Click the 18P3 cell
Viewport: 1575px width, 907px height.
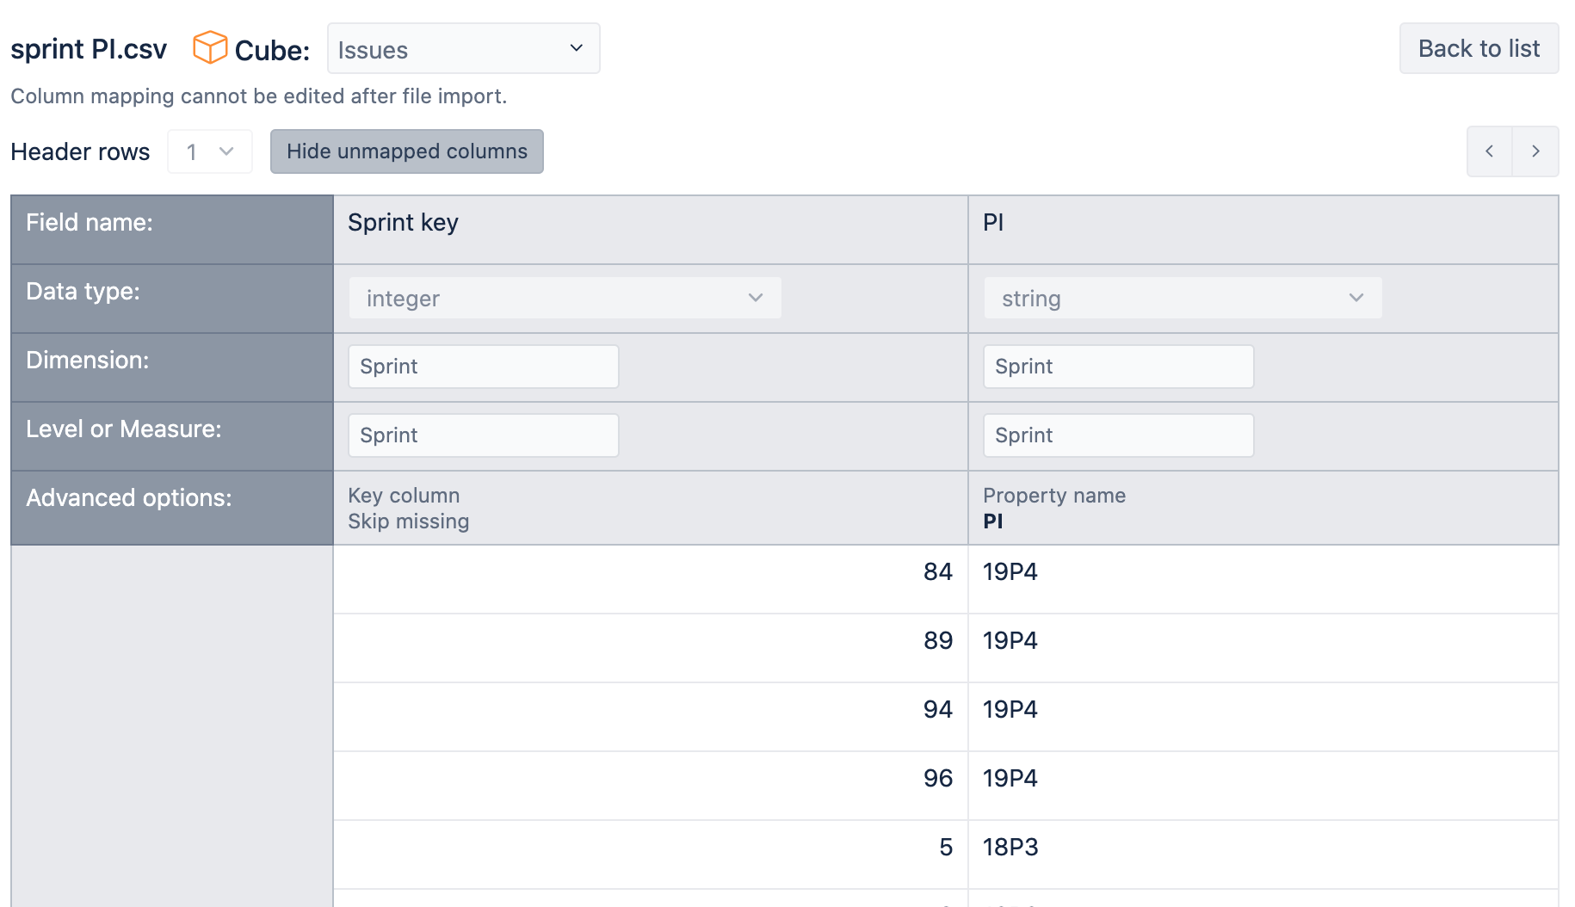(1263, 855)
